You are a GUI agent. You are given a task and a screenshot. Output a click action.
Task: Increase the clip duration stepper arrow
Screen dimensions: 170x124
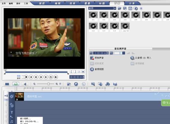[x=108, y=52]
